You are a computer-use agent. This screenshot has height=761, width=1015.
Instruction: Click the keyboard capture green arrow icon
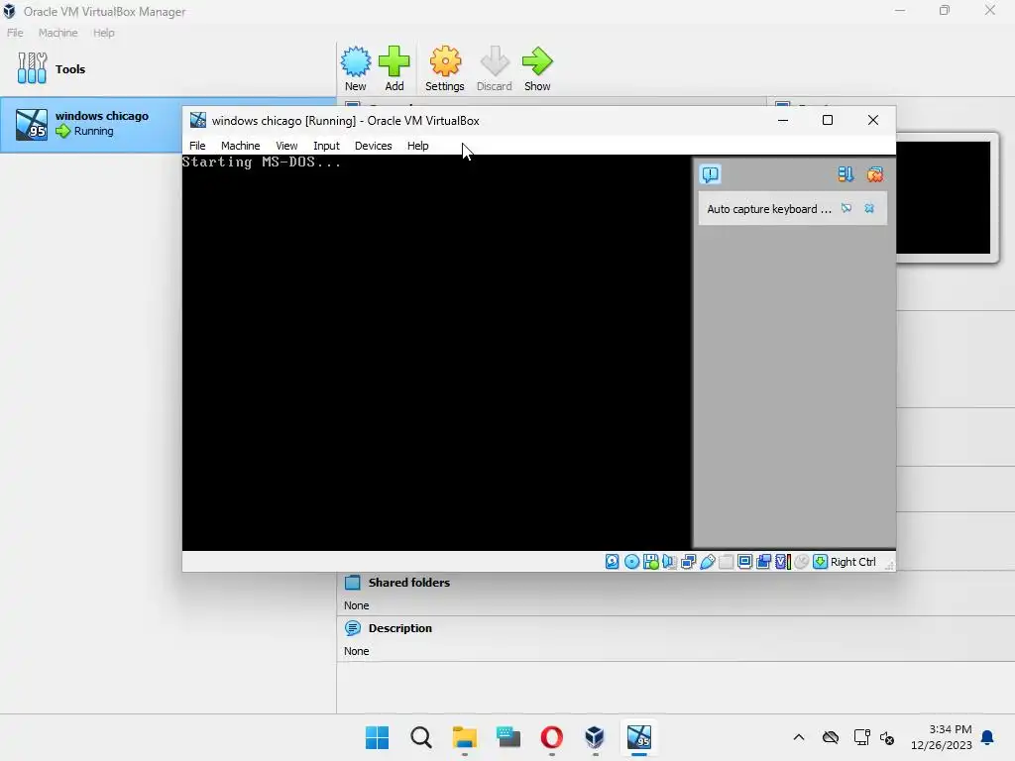click(x=820, y=562)
